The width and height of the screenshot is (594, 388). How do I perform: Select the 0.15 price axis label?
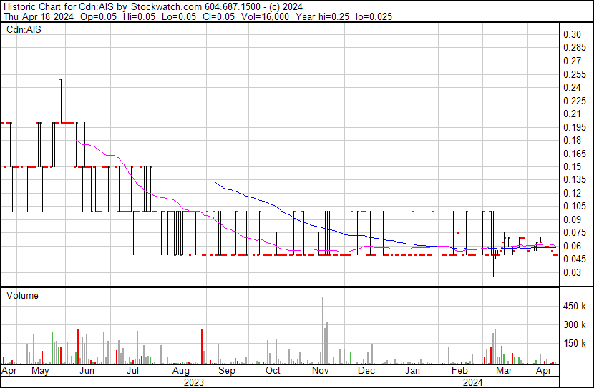pyautogui.click(x=571, y=166)
